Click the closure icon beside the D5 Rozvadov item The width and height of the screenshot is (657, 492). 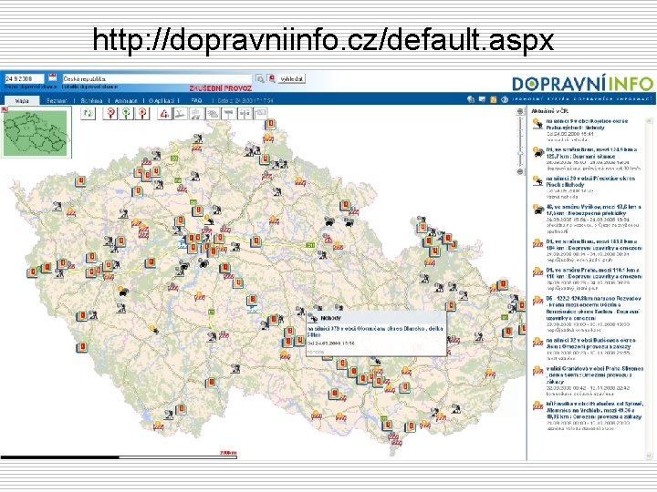(x=537, y=302)
